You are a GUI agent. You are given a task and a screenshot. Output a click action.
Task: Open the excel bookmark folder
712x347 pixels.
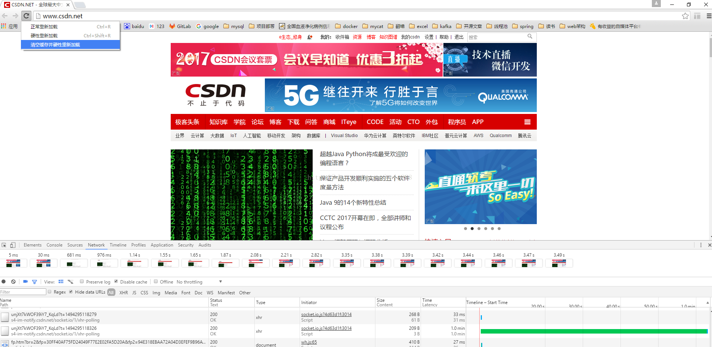418,26
